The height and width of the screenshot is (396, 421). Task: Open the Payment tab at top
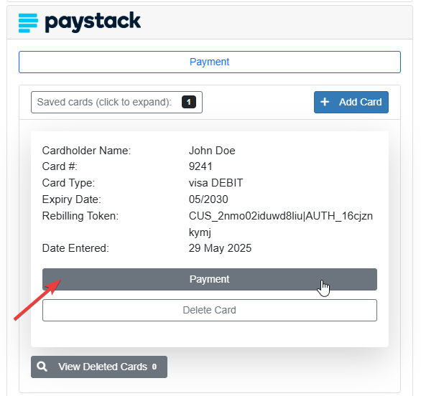pos(210,62)
